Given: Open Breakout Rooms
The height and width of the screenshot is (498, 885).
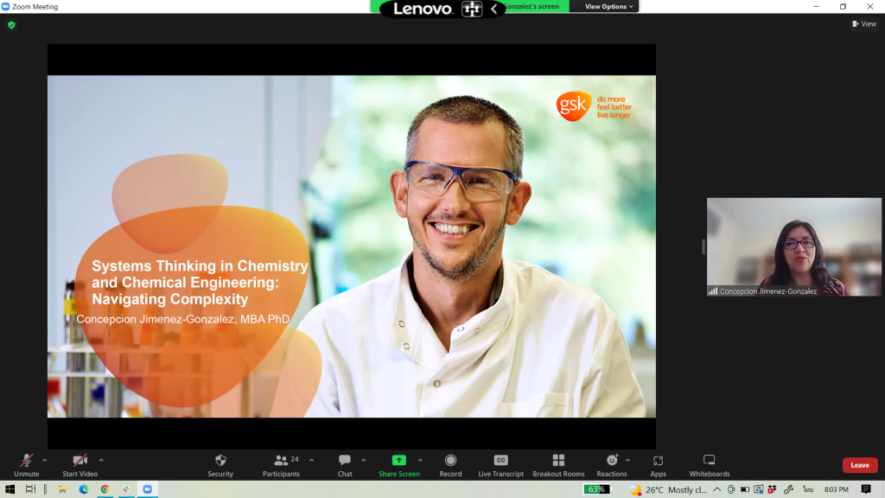Looking at the screenshot, I should tap(558, 465).
